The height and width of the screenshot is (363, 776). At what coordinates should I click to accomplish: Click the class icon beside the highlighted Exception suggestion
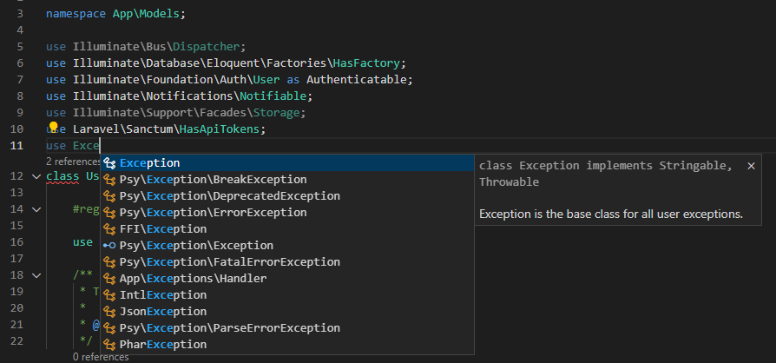[x=109, y=163]
